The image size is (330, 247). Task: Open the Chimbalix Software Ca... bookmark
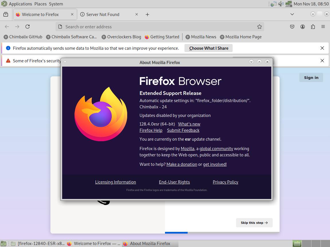pos(71,37)
